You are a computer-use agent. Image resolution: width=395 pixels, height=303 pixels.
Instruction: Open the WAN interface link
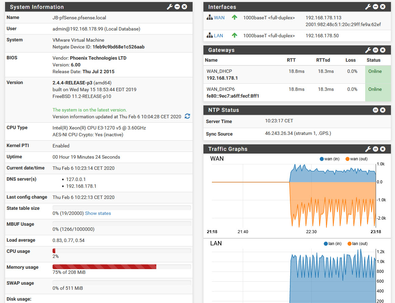[219, 18]
